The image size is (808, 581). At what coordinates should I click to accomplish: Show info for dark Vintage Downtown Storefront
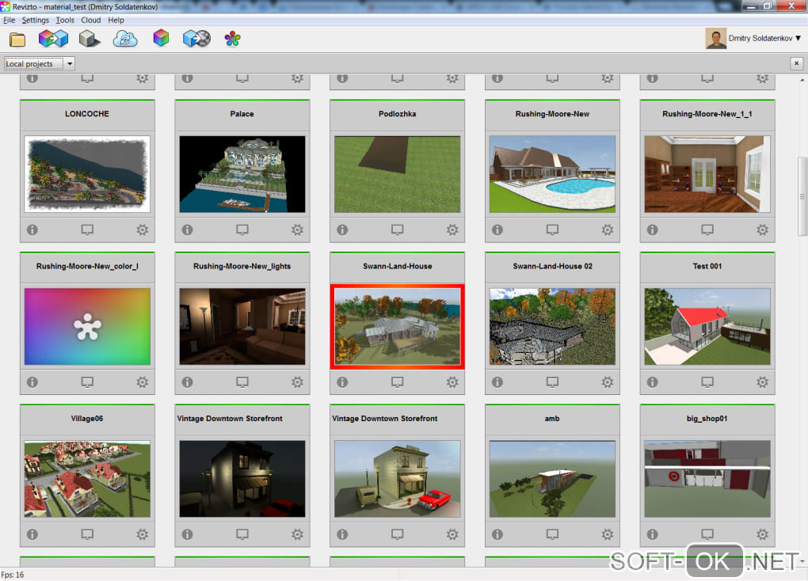tap(188, 534)
